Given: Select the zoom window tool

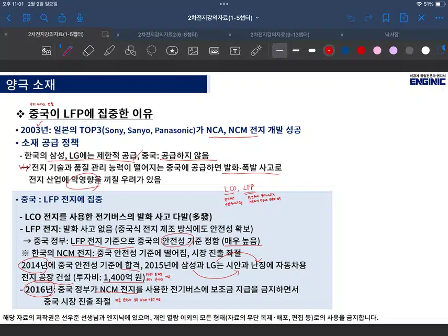Looking at the screenshot, I should point(47,51).
